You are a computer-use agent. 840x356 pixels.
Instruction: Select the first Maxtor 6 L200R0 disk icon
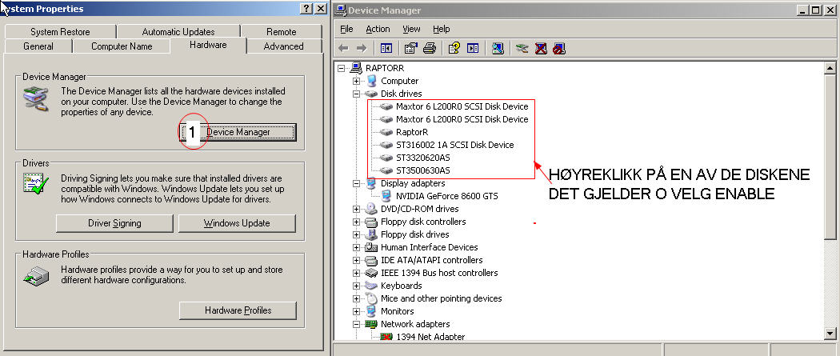point(386,106)
